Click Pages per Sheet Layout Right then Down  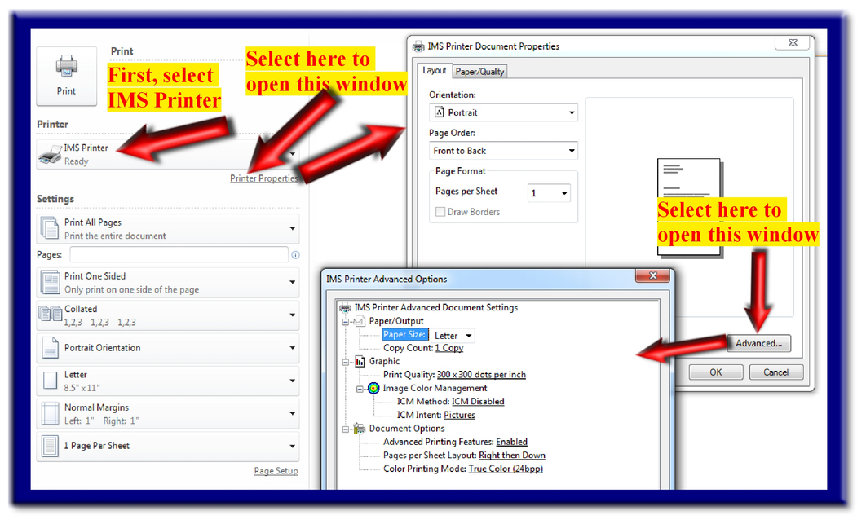pyautogui.click(x=512, y=456)
